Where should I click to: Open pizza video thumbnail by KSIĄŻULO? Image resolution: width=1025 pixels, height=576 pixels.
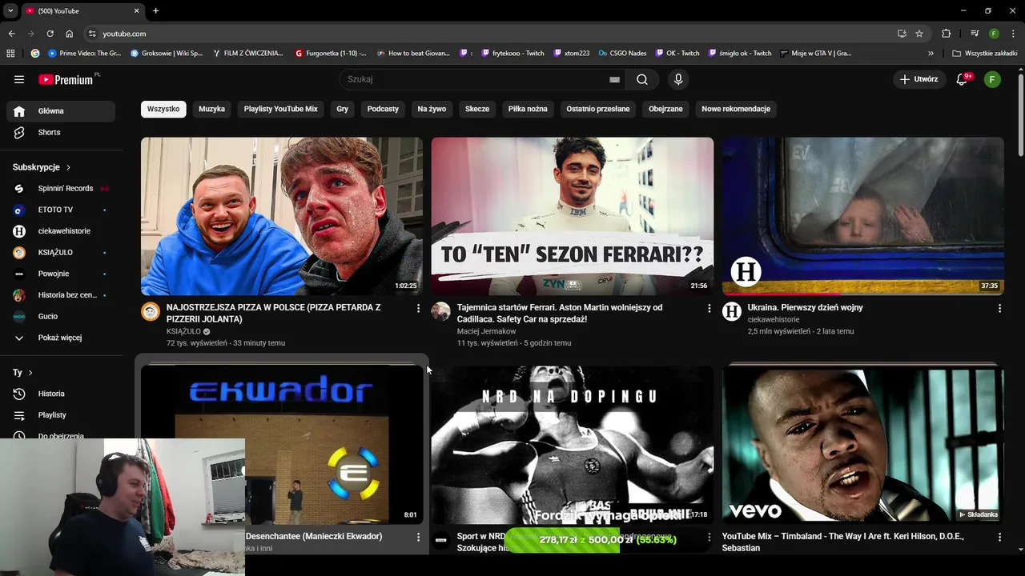[282, 216]
